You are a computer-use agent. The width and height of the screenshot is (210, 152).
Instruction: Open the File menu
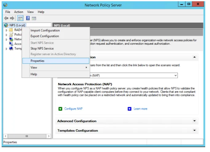point(8,12)
